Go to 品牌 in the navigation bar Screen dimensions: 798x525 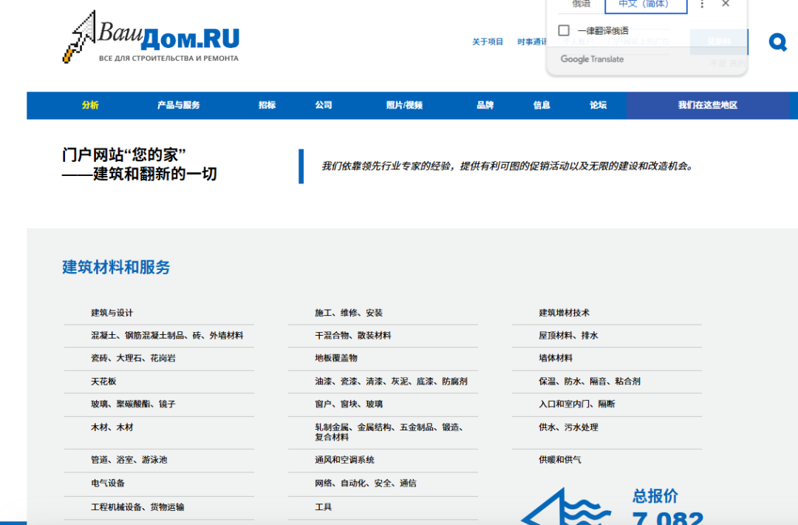[485, 106]
